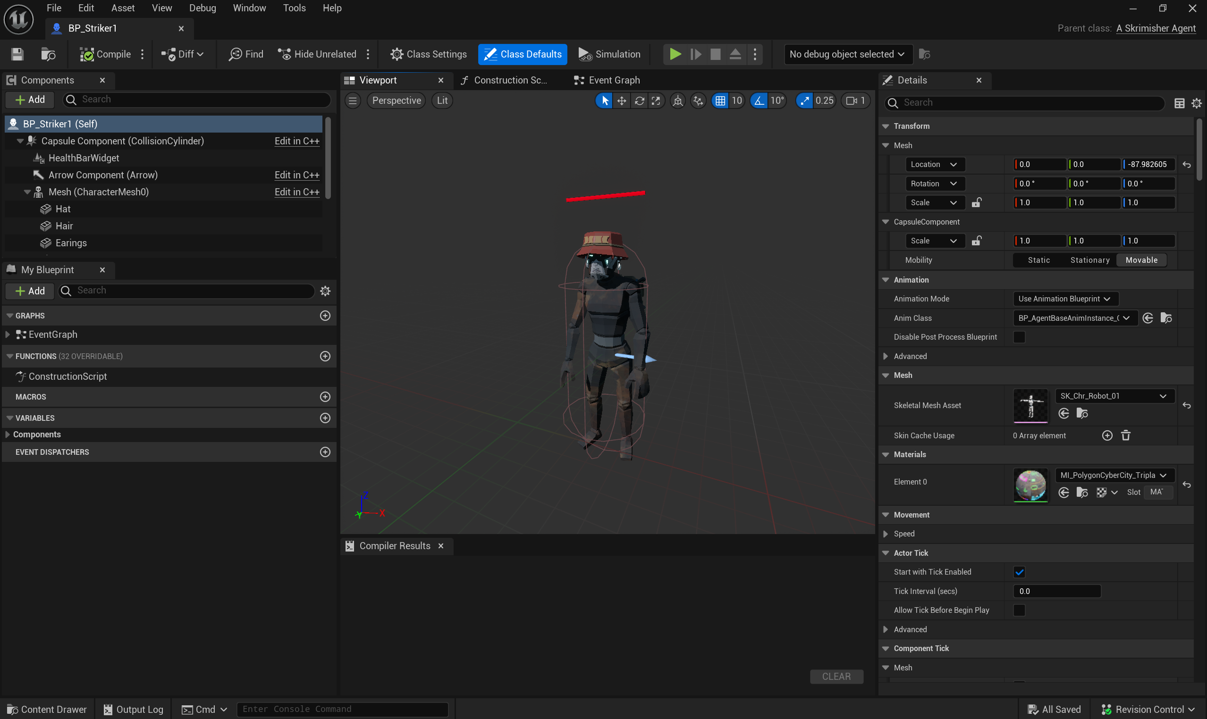Click the Compile blueprint icon
Image resolution: width=1207 pixels, height=719 pixels.
tap(87, 54)
